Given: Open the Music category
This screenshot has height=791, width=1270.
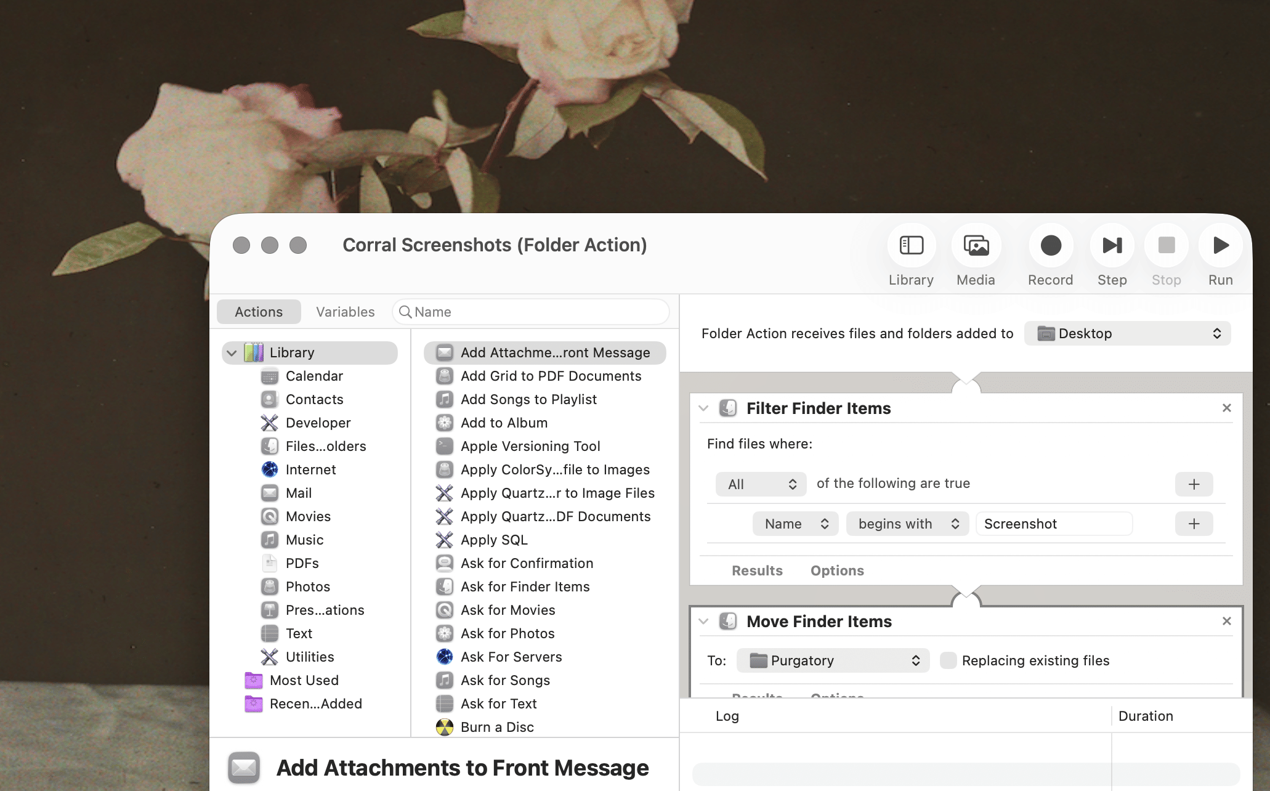Looking at the screenshot, I should click(x=304, y=540).
